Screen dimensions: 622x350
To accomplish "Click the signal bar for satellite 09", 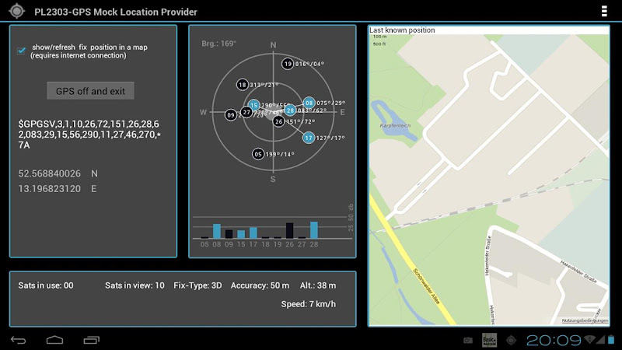I will (229, 234).
